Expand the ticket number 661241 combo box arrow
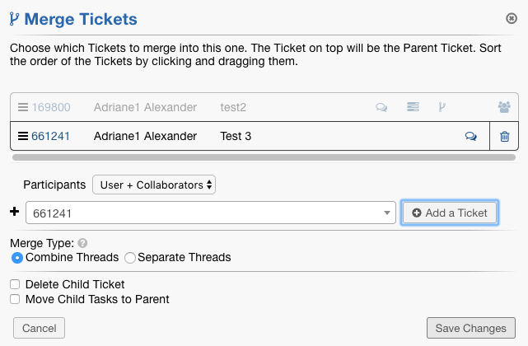The height and width of the screenshot is (346, 528). click(387, 213)
